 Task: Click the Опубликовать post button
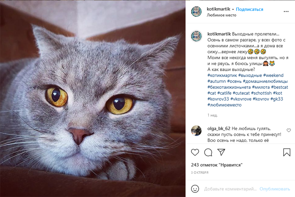coord(275,189)
